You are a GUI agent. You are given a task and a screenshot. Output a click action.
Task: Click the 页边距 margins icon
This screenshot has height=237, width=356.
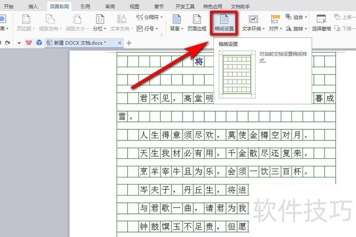click(26, 20)
